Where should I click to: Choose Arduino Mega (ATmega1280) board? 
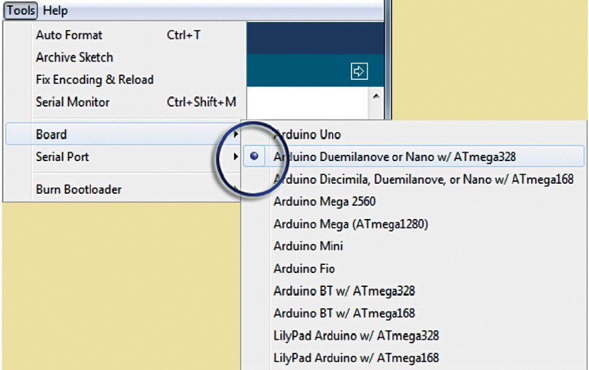(351, 224)
